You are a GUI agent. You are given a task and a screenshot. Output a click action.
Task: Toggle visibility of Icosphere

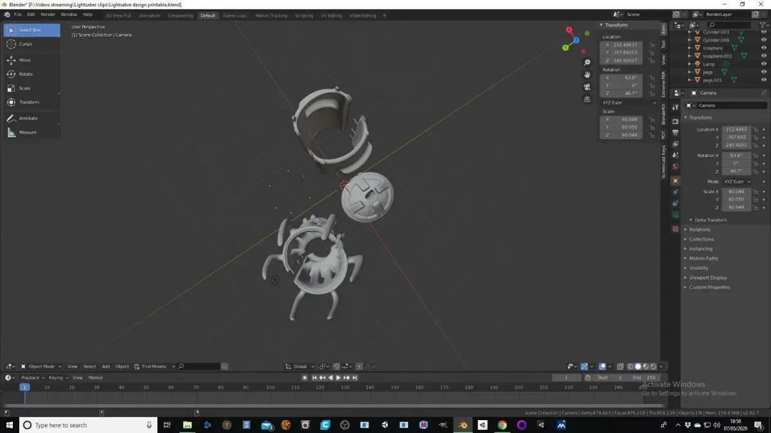[764, 48]
